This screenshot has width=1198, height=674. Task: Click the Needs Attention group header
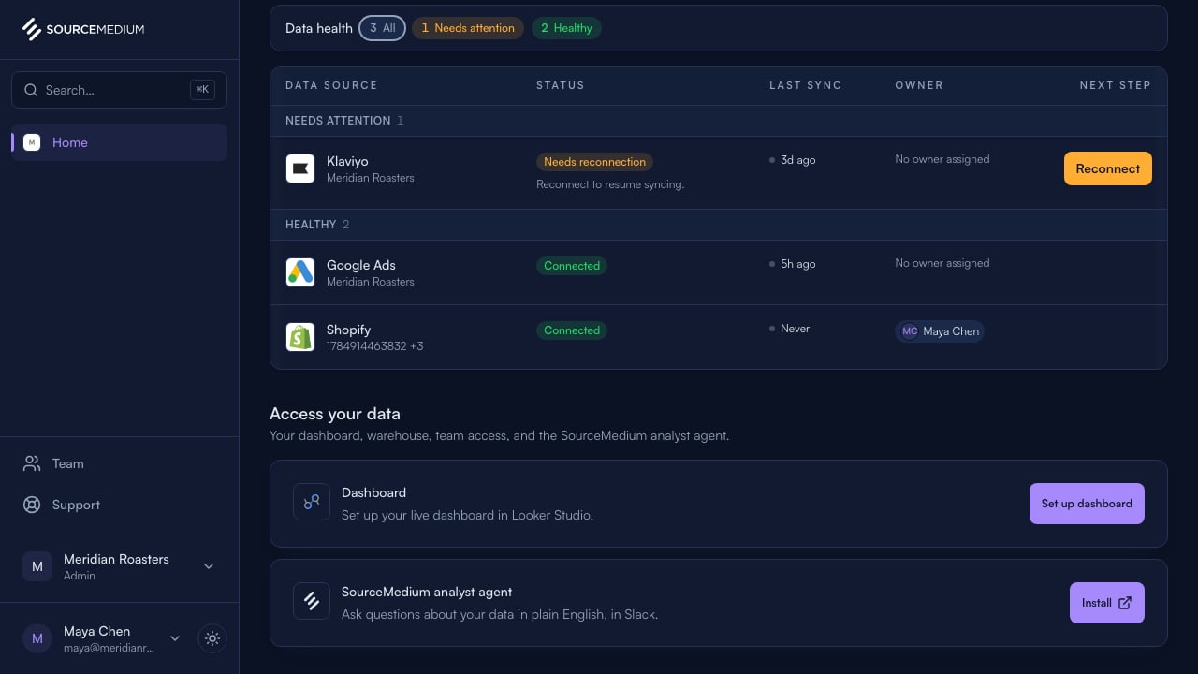[x=719, y=121]
